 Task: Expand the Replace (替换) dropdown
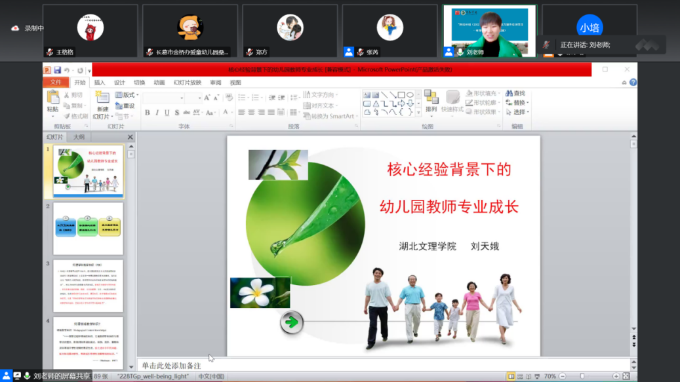tap(527, 103)
